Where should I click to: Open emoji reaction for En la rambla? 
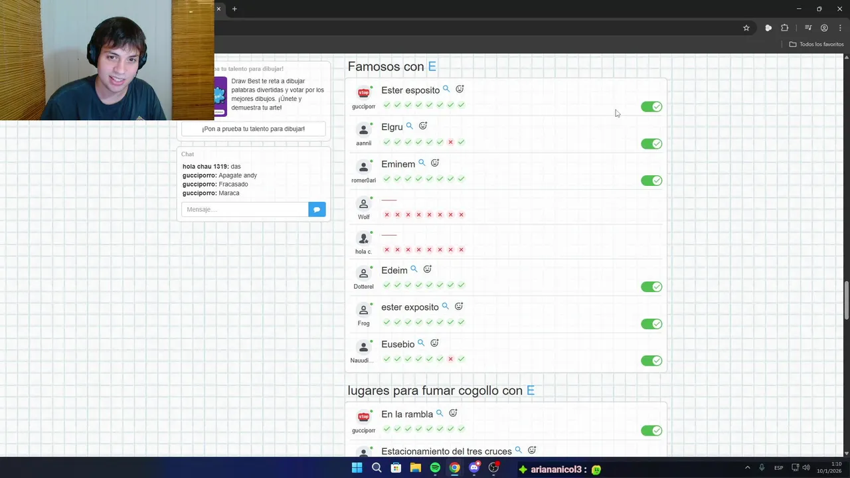click(453, 413)
